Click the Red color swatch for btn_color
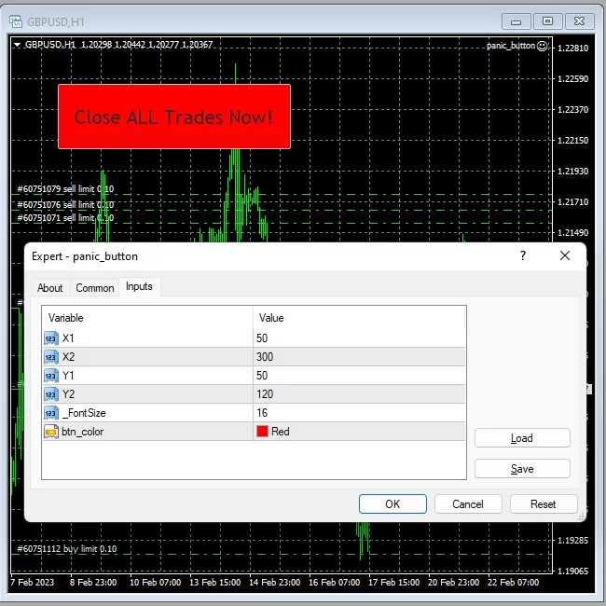 tap(262, 432)
